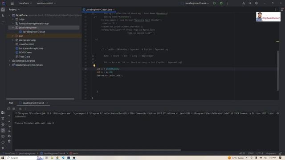Screen dimensions: 285x160
Task: Open more run actions menu in title bar
Action: click(x=228, y=3)
